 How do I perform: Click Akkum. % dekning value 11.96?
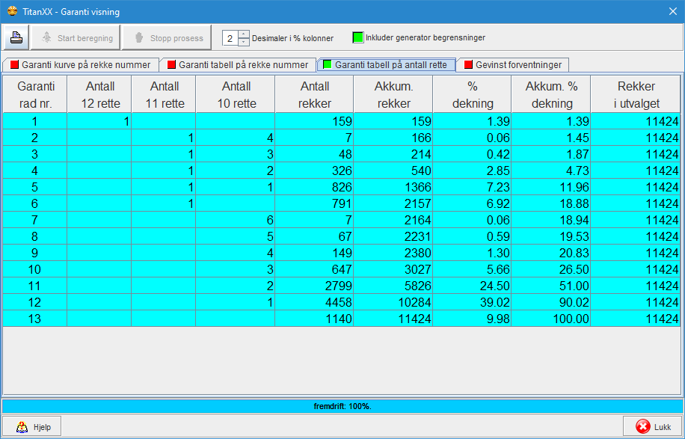click(x=551, y=187)
